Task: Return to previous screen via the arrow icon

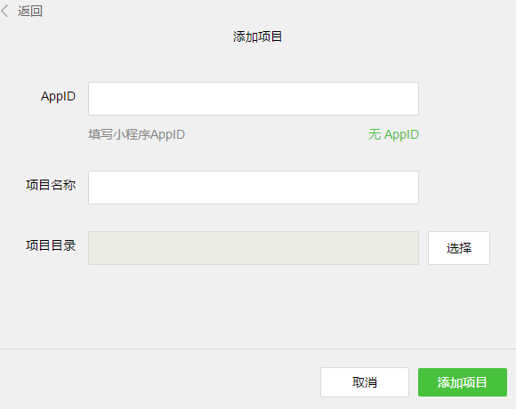Action: click(x=4, y=11)
